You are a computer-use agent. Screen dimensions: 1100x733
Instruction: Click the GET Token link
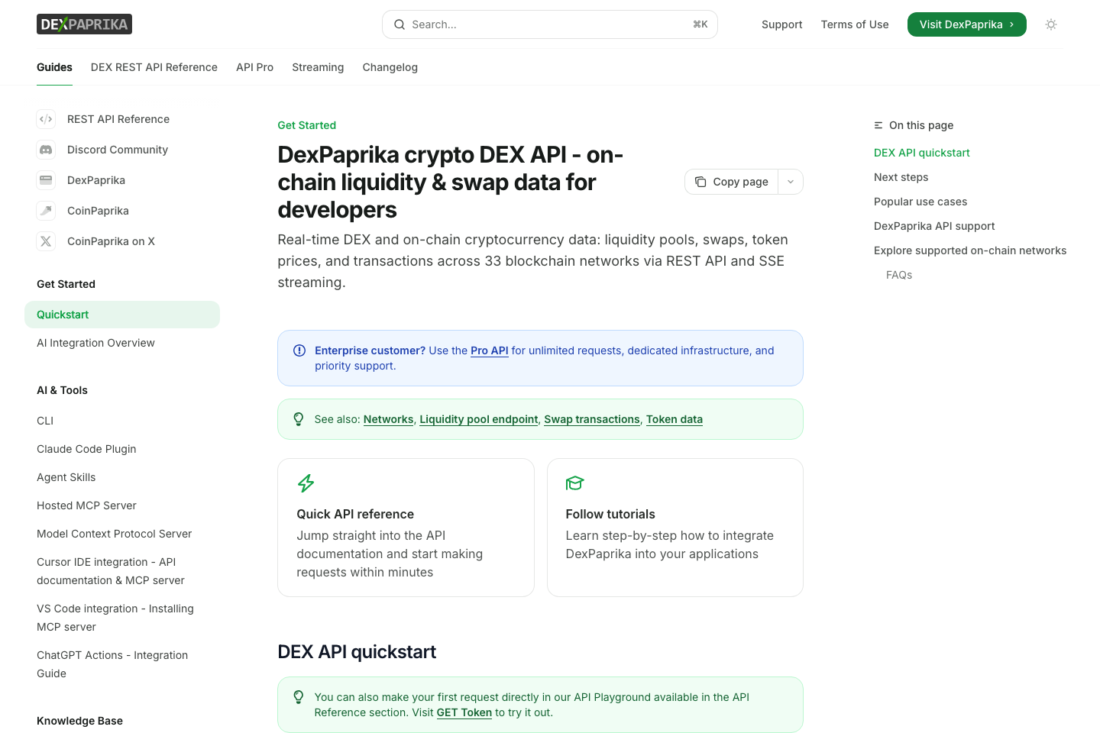pyautogui.click(x=464, y=712)
